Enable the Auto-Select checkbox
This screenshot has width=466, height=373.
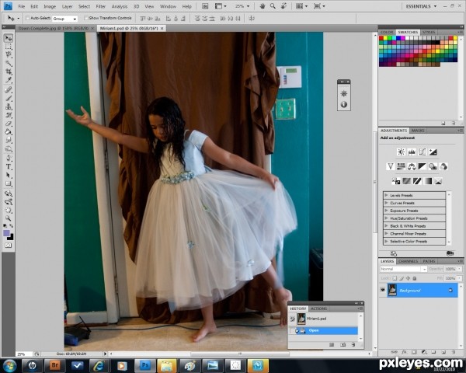point(28,18)
